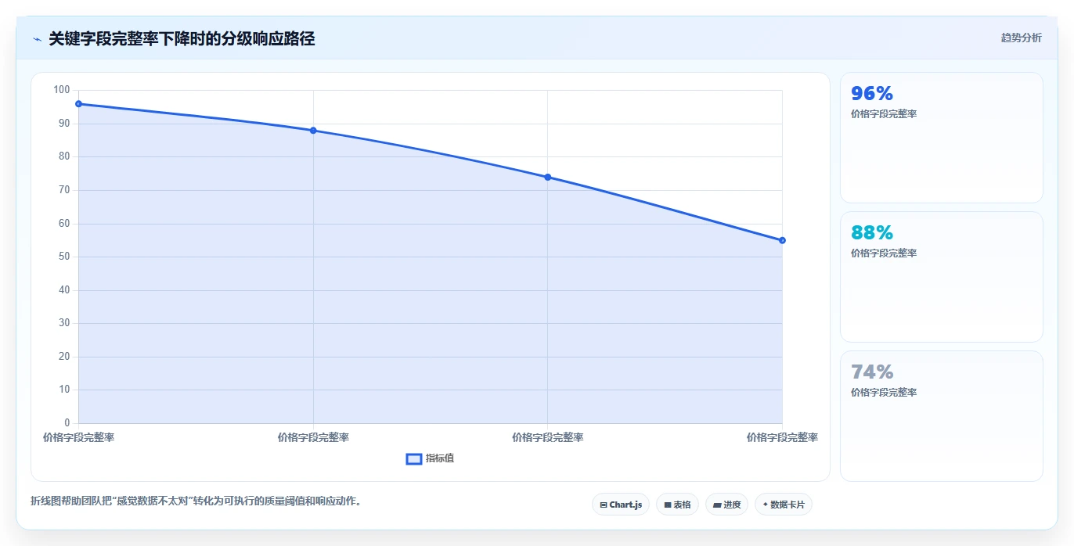Screen dimensions: 1074x546
Task: Click the 74% metric value
Action: click(872, 372)
